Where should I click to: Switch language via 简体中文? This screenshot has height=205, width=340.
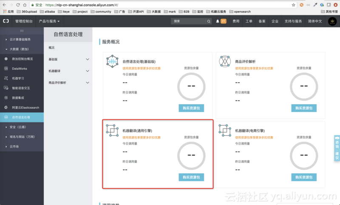315,21
